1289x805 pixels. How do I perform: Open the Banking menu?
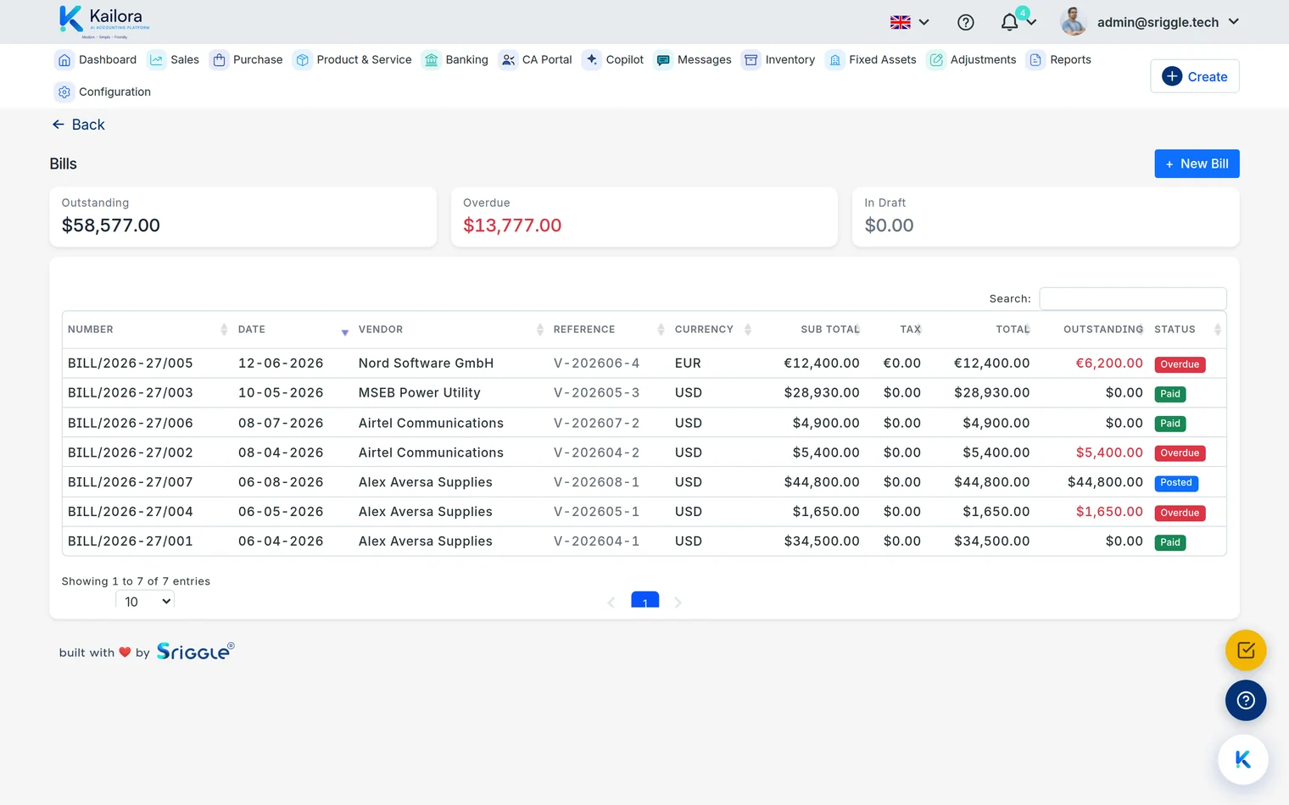[x=455, y=59]
